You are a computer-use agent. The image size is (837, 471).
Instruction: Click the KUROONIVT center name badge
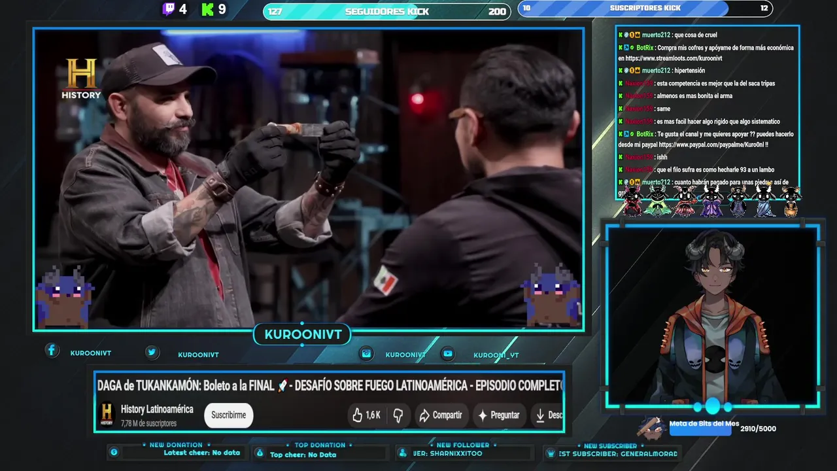pos(303,335)
